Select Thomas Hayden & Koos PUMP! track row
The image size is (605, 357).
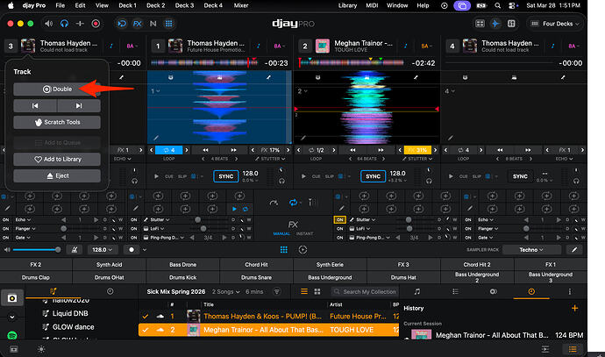(268, 317)
